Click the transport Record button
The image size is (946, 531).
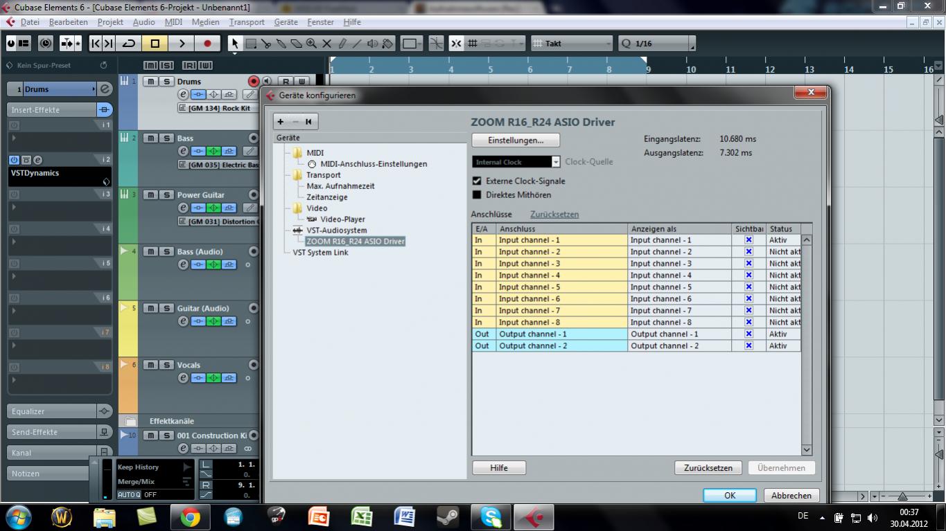coord(207,44)
